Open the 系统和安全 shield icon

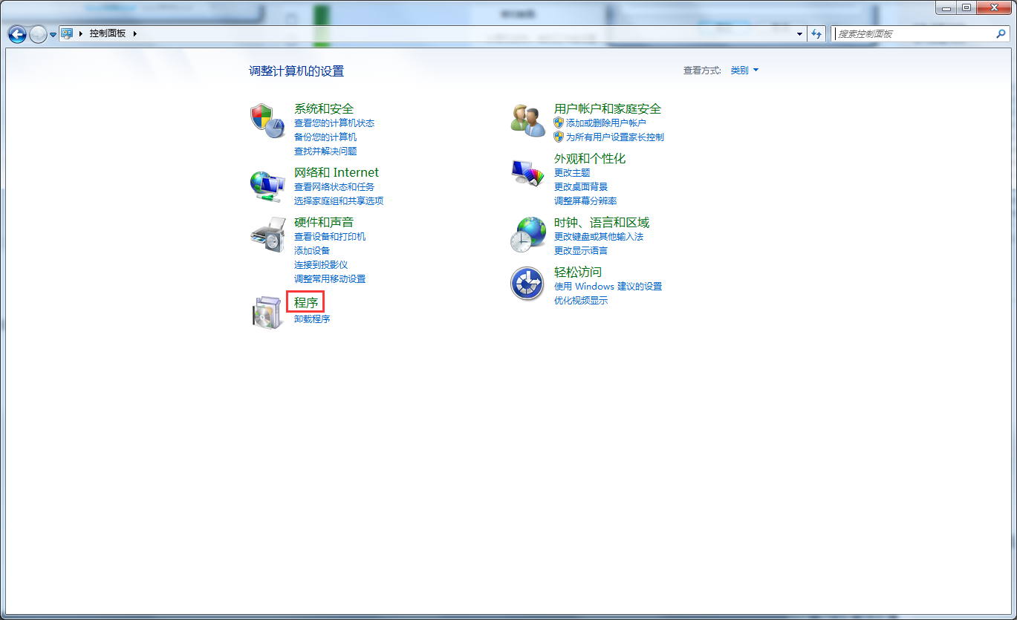pyautogui.click(x=267, y=121)
